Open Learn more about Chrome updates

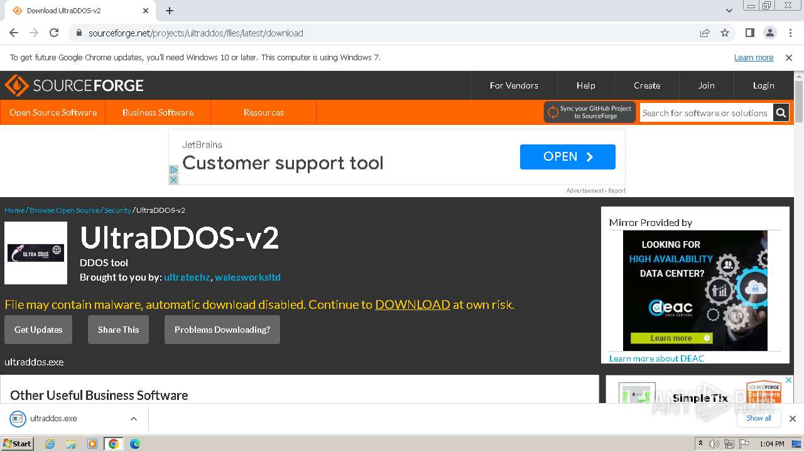(x=754, y=57)
